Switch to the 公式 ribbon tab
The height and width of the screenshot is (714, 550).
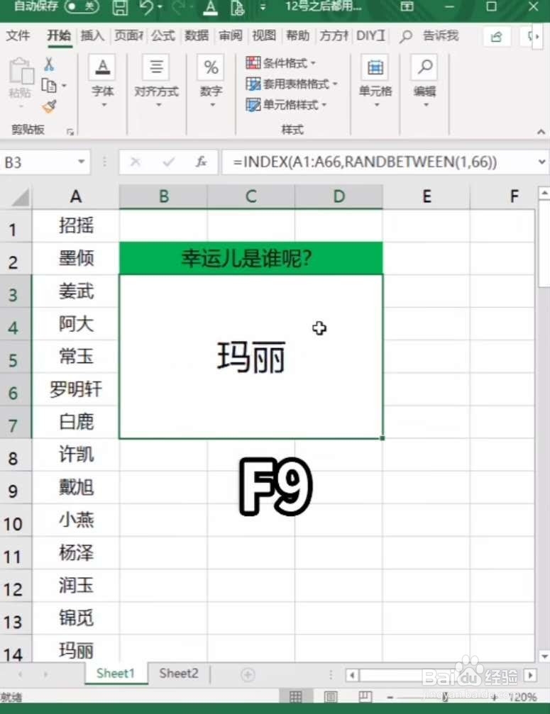pyautogui.click(x=163, y=35)
